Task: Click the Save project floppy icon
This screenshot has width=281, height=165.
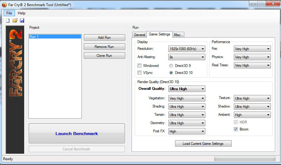Action: [x=22, y=20]
